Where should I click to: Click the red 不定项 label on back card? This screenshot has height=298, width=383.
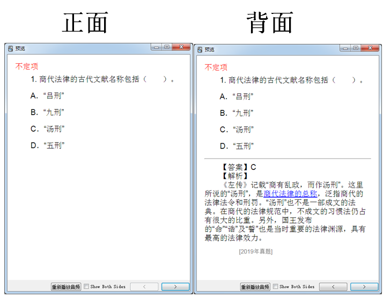pos(216,68)
